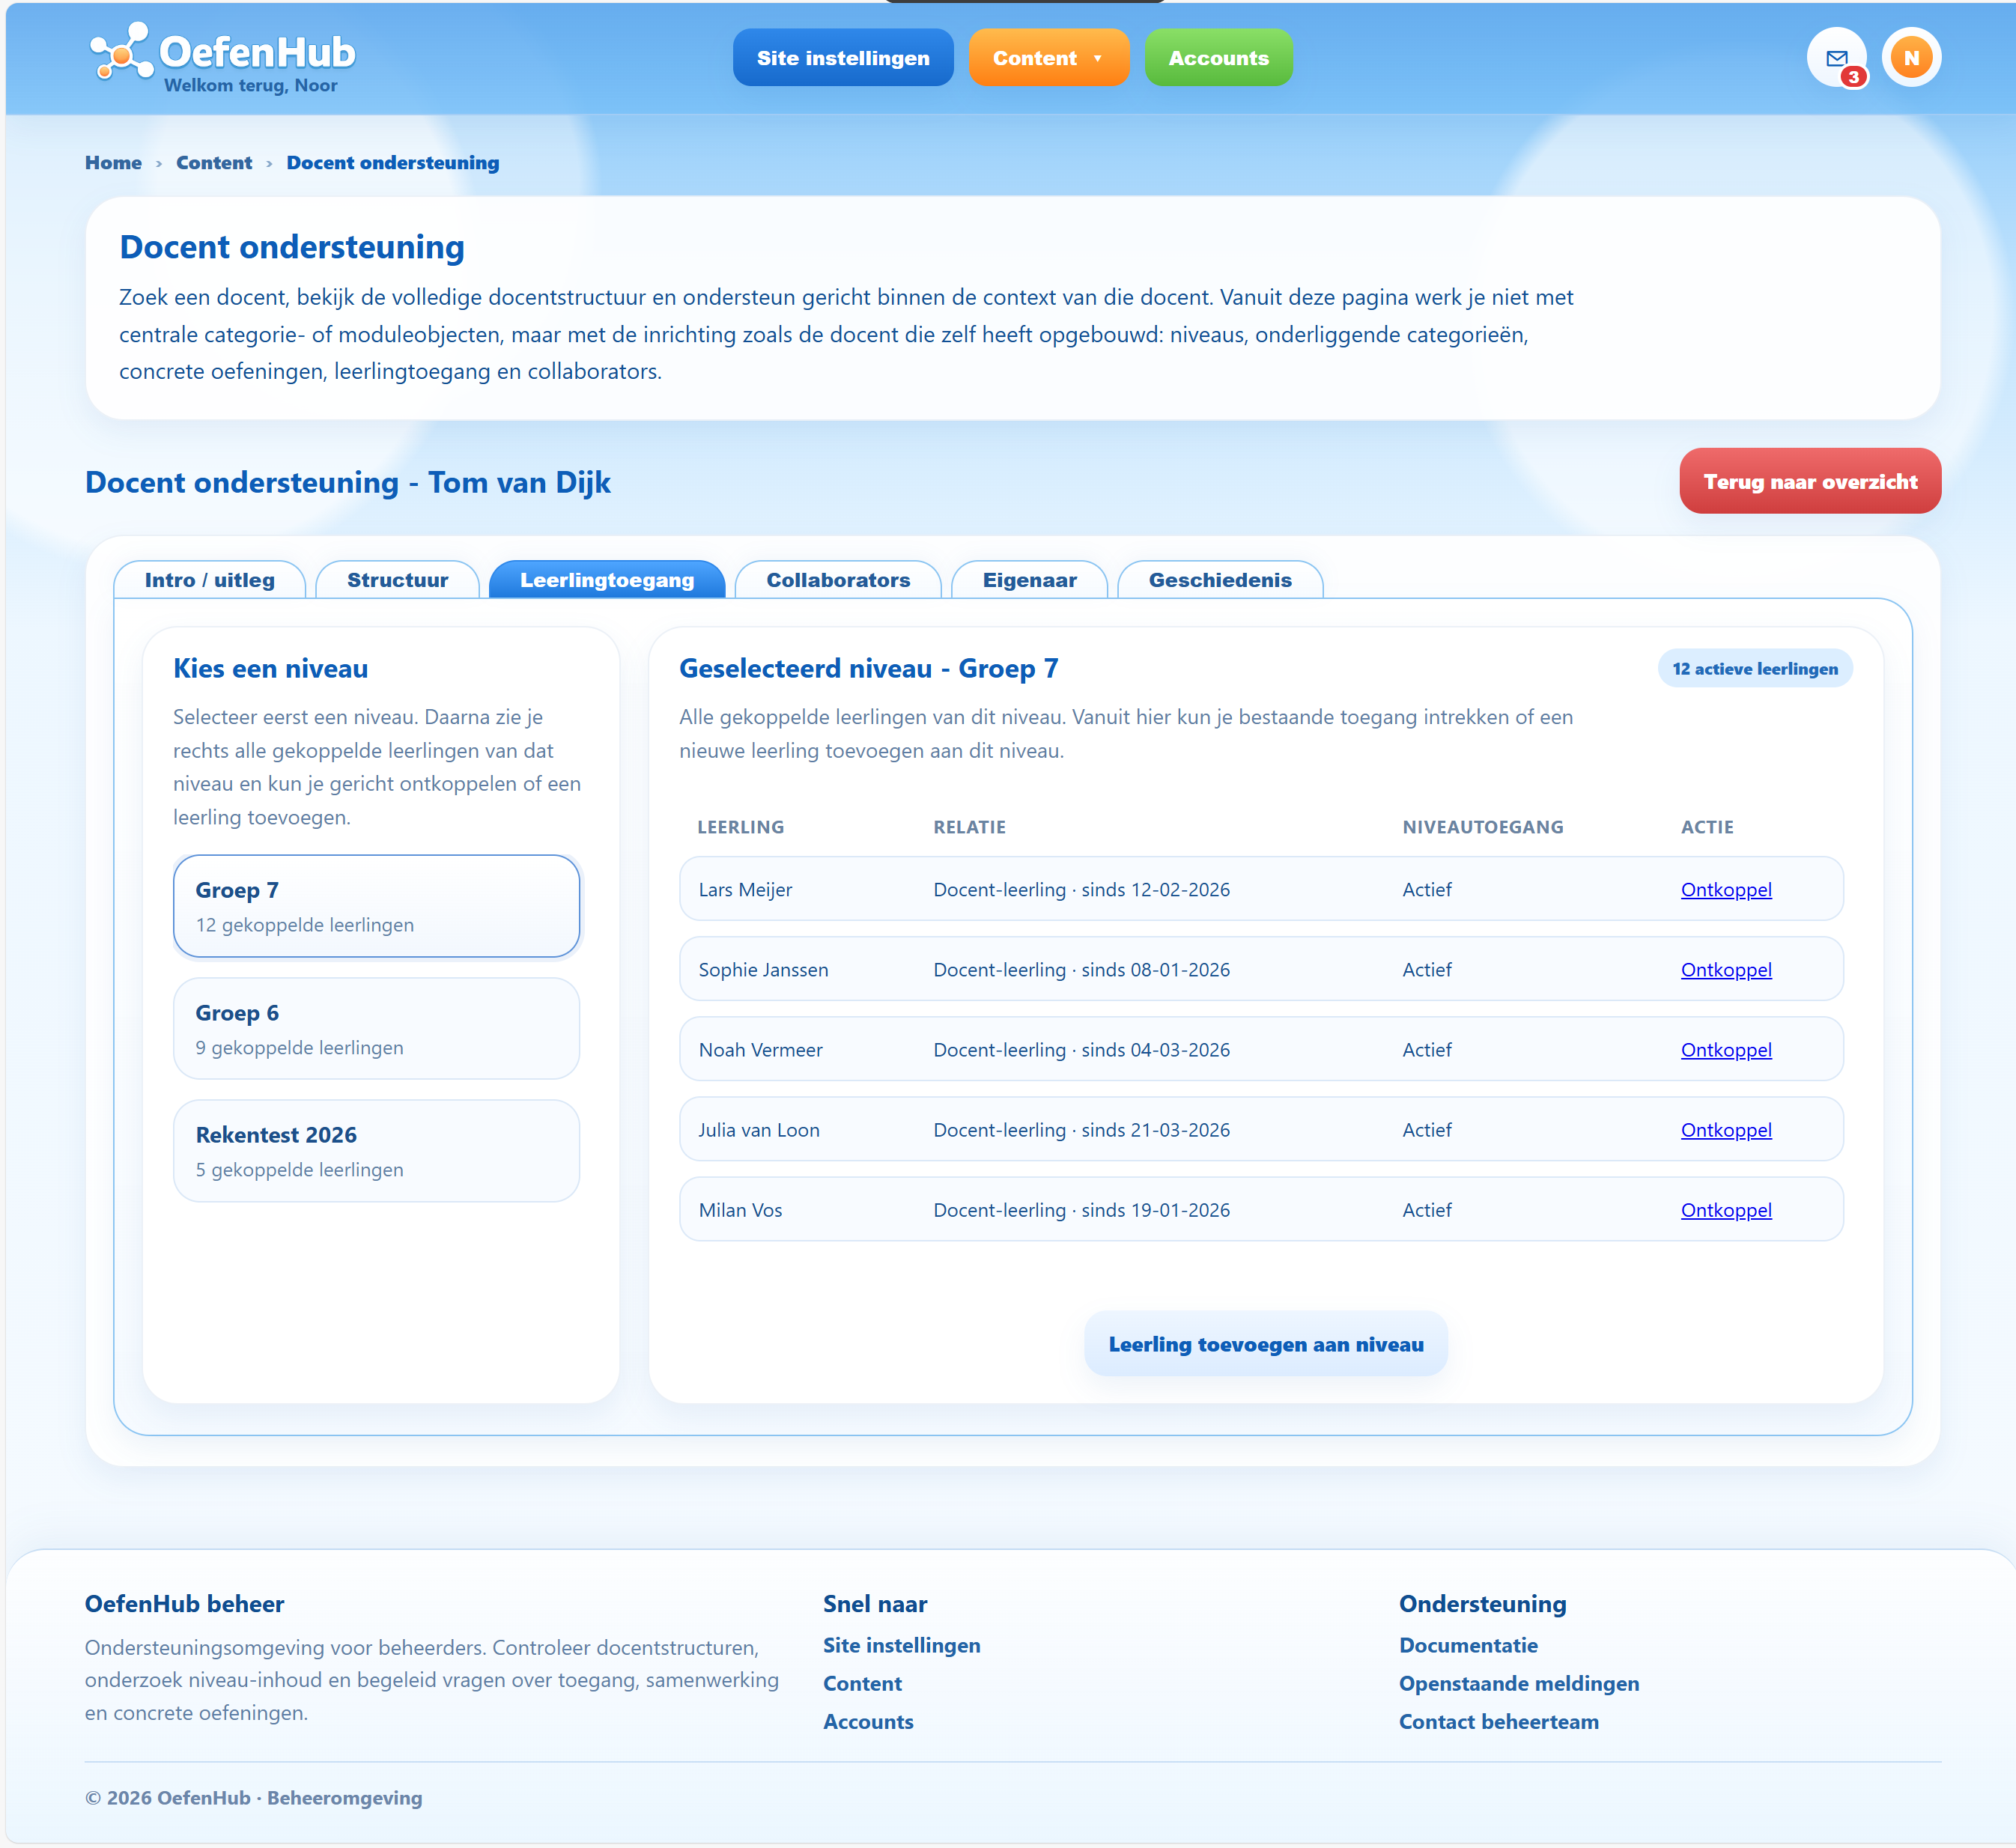Click relation text sinds 04-03-2026
This screenshot has height=1848, width=2016.
1155,1049
